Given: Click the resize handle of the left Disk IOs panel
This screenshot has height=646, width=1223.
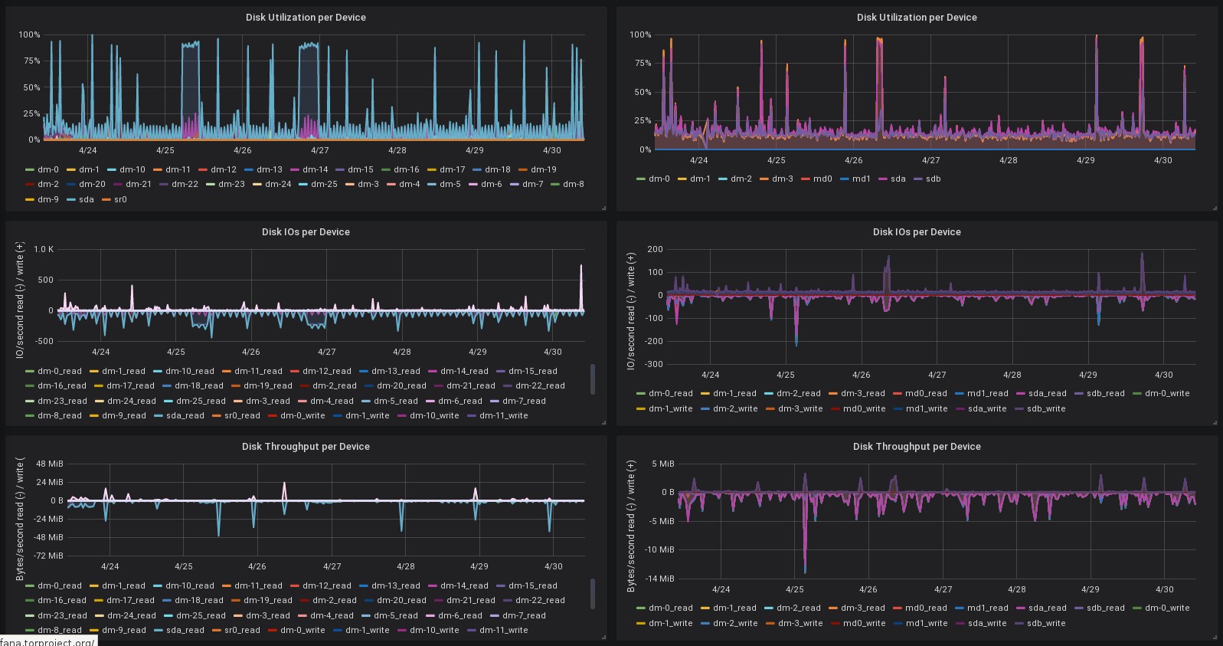Looking at the screenshot, I should point(603,422).
